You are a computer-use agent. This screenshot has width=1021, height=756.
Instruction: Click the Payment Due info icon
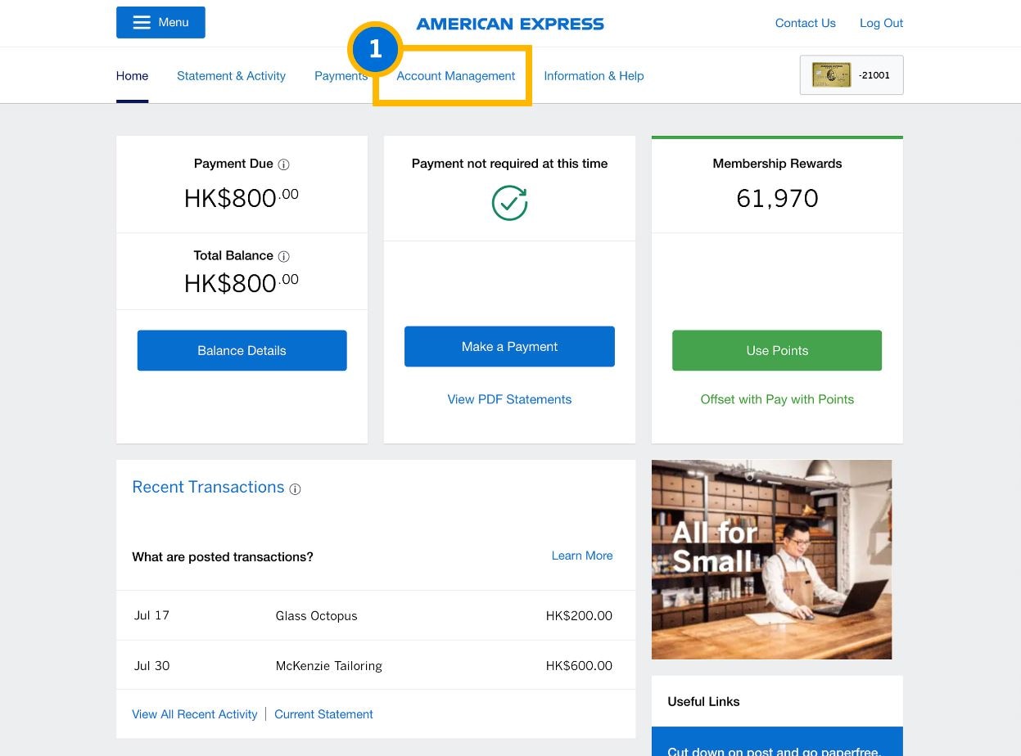[x=283, y=164]
